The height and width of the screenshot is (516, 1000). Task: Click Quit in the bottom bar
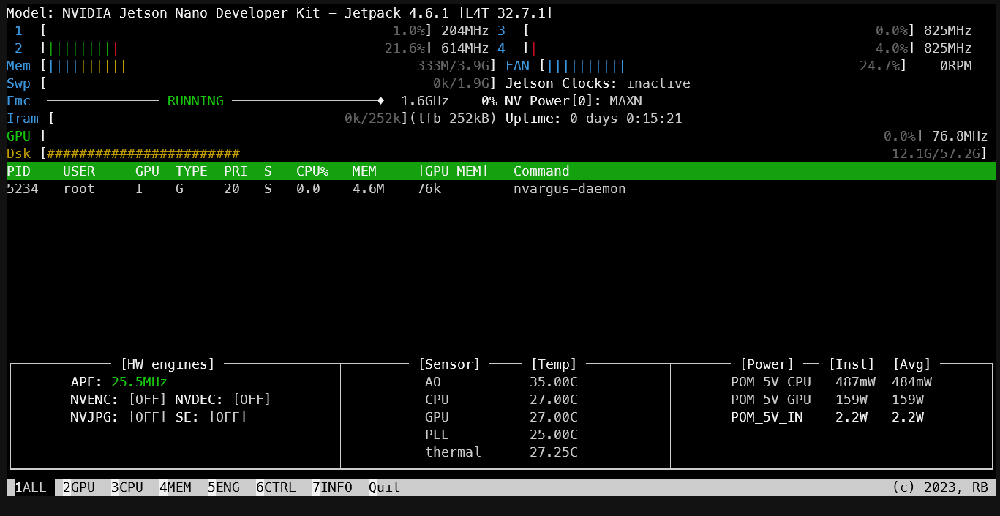tap(385, 487)
